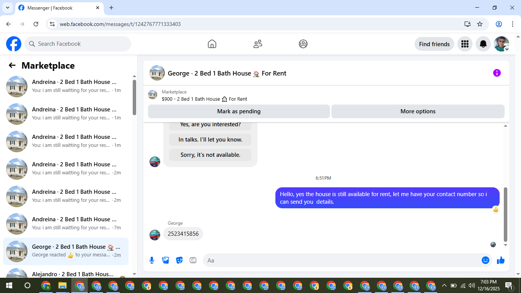Focus the Search Facebook field
This screenshot has height=293, width=521.
[78, 44]
